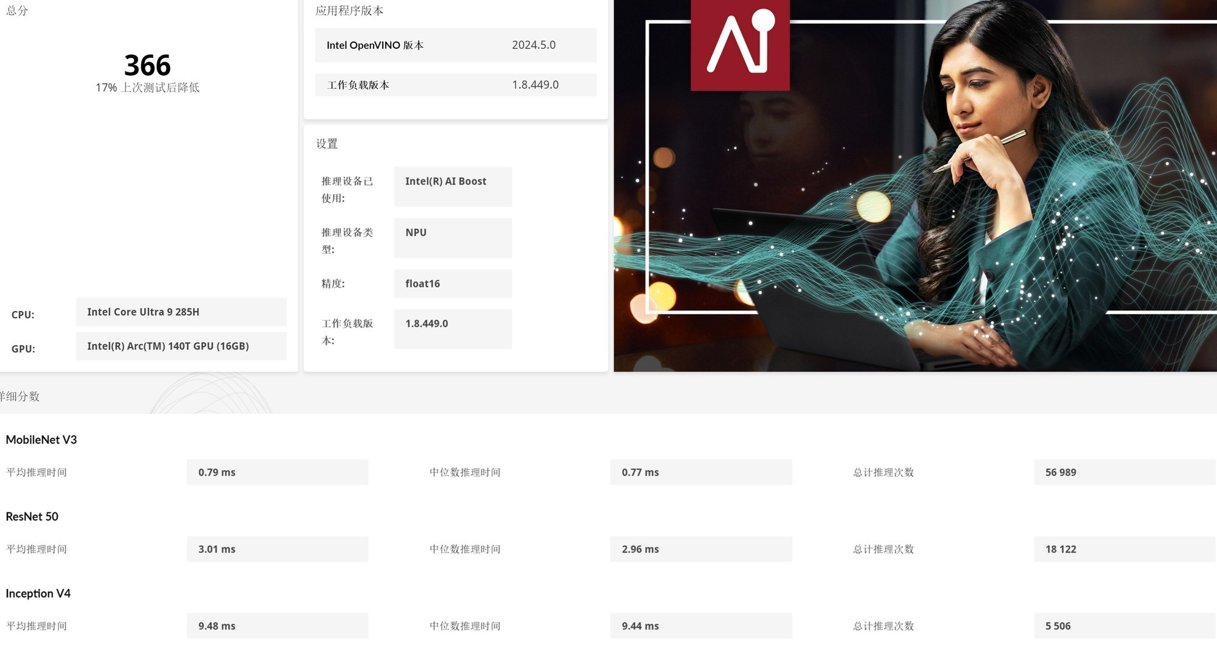Click the GPU field showing Intel Arc 140T

click(181, 346)
